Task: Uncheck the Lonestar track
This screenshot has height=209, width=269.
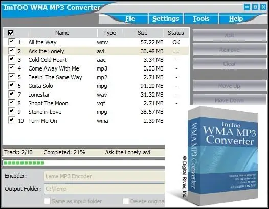Action: 11,94
